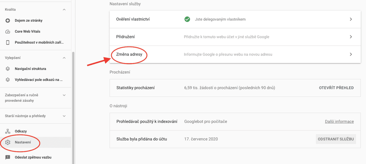Open Ověření vlastnictví row arrow
The image size is (366, 164).
coord(350,19)
